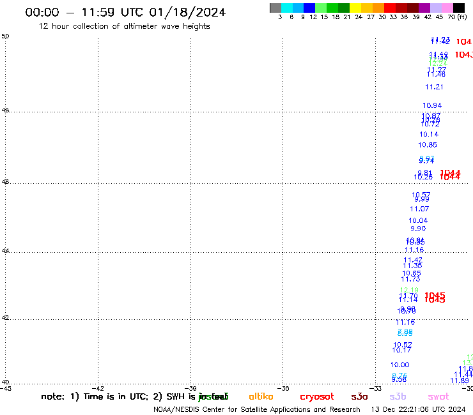The width and height of the screenshot is (473, 415).
Task: Click the '70 (ft)' color scale label
Action: point(457,17)
